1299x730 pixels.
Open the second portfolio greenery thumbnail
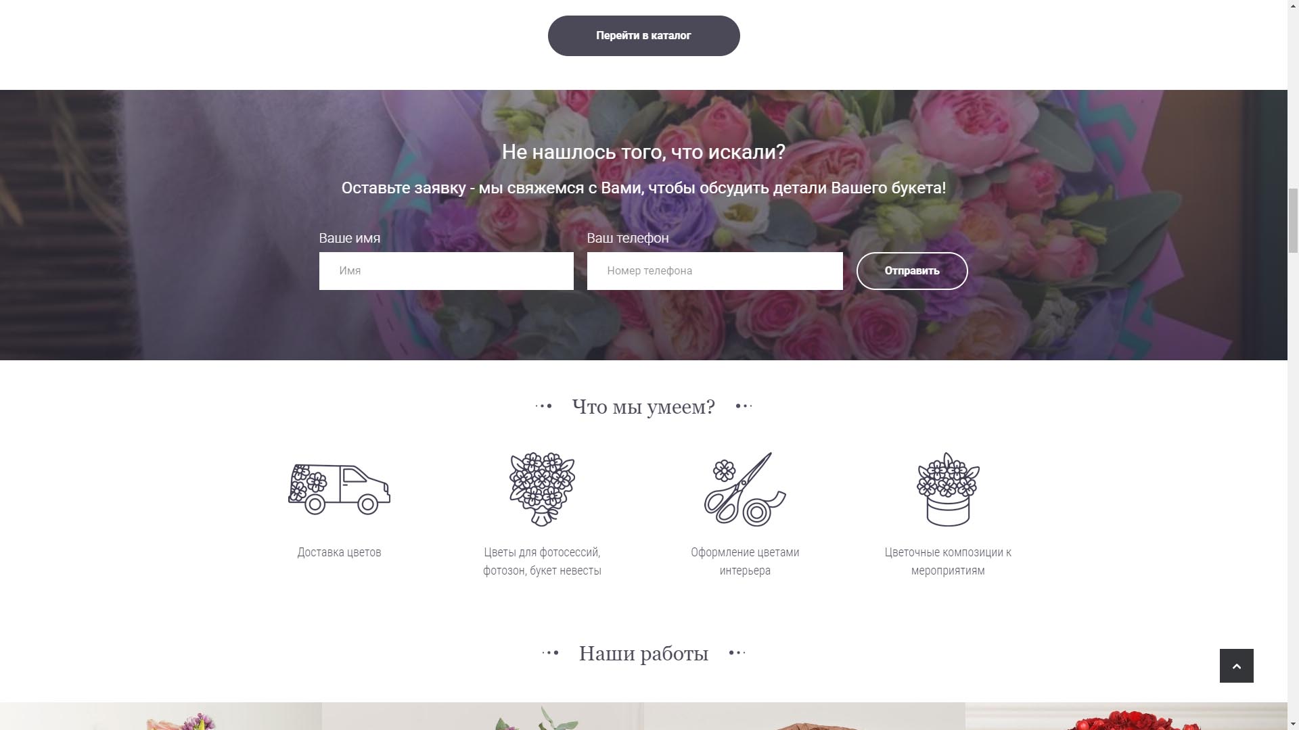point(482,716)
